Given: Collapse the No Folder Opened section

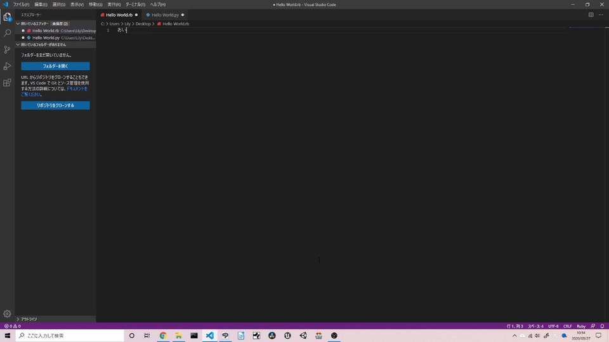Looking at the screenshot, I should [x=18, y=44].
